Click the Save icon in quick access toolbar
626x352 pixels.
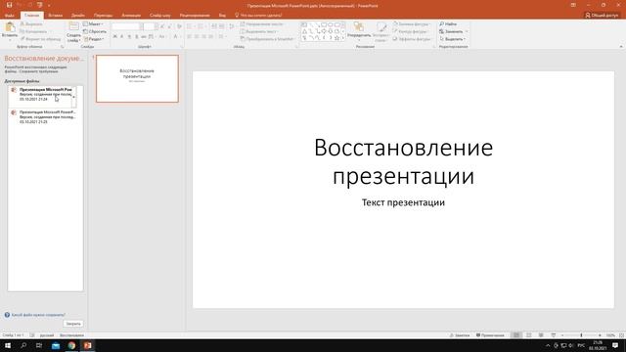9,5
